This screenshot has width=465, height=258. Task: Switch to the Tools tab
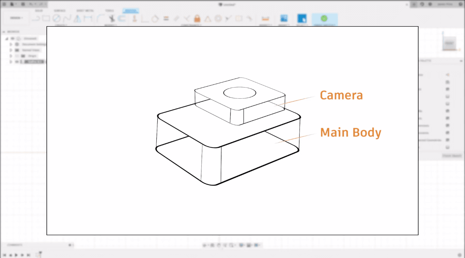pyautogui.click(x=109, y=11)
